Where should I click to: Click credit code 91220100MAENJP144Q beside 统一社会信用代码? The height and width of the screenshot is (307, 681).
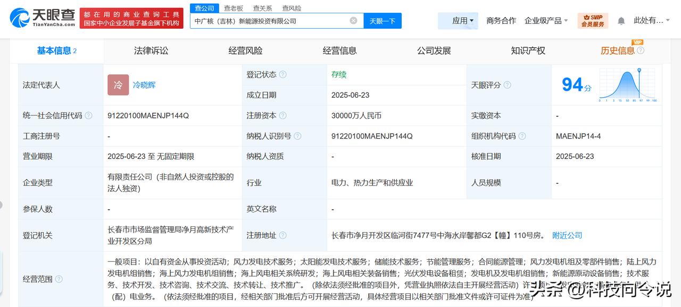(148, 115)
